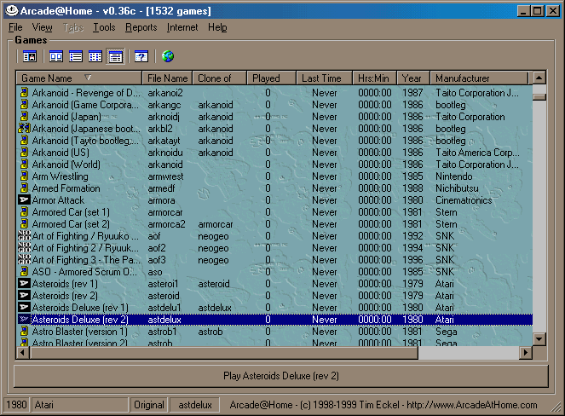Image resolution: width=565 pixels, height=416 pixels.
Task: Click the Neo Geo icon beside Art of Fighting / Ryuuko
Action: pos(24,236)
